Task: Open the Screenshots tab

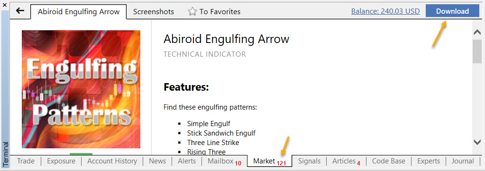Action: (154, 12)
